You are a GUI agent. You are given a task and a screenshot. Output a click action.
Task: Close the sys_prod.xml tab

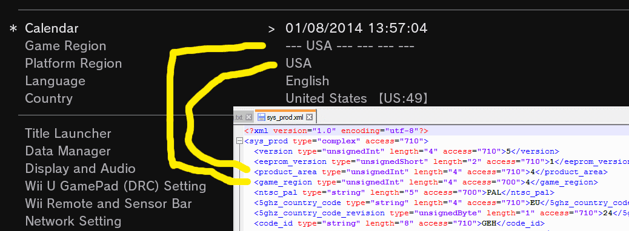tap(309, 117)
